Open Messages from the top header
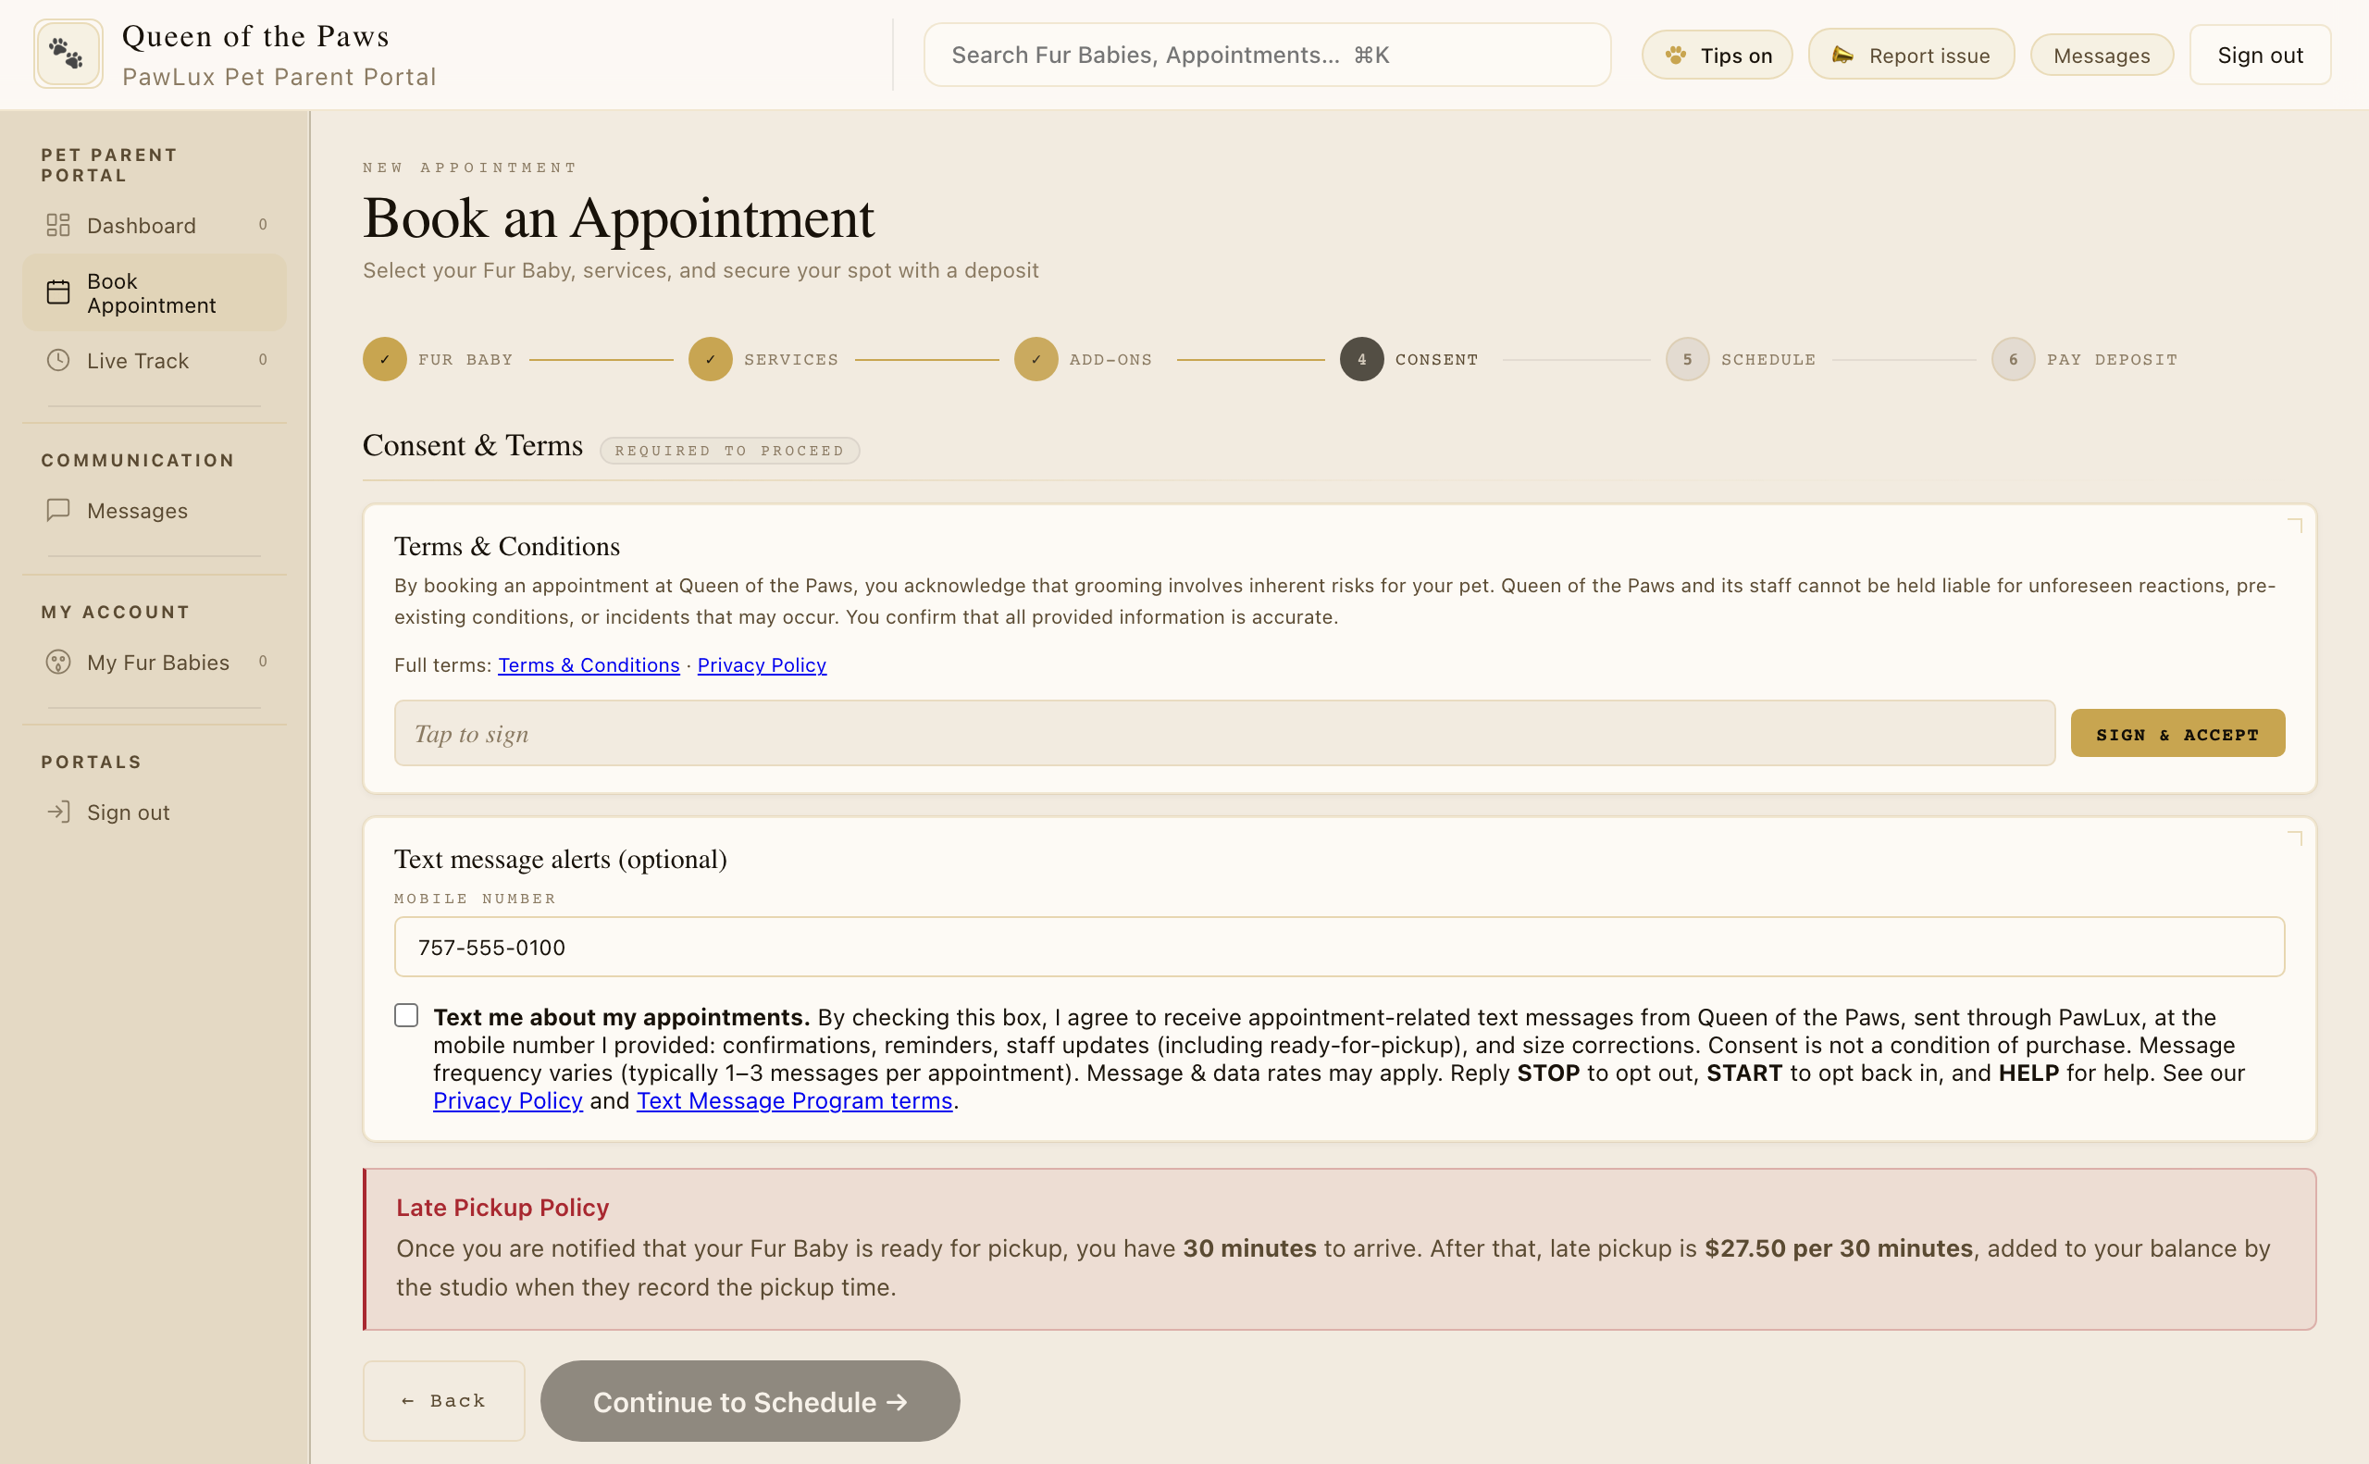The image size is (2369, 1464). (2101, 56)
